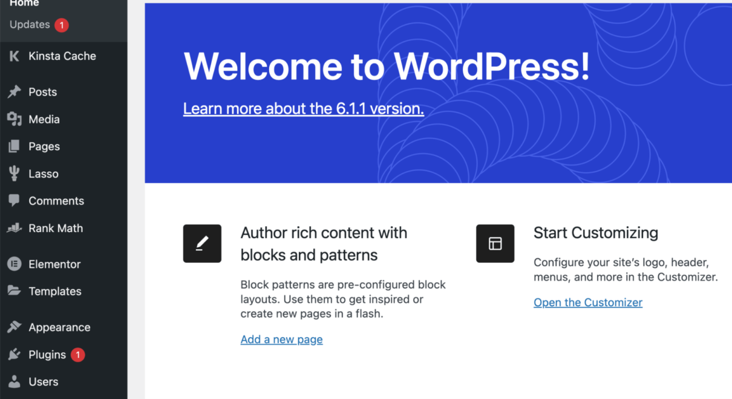Click the red badge next to Updates
732x399 pixels.
coord(61,25)
